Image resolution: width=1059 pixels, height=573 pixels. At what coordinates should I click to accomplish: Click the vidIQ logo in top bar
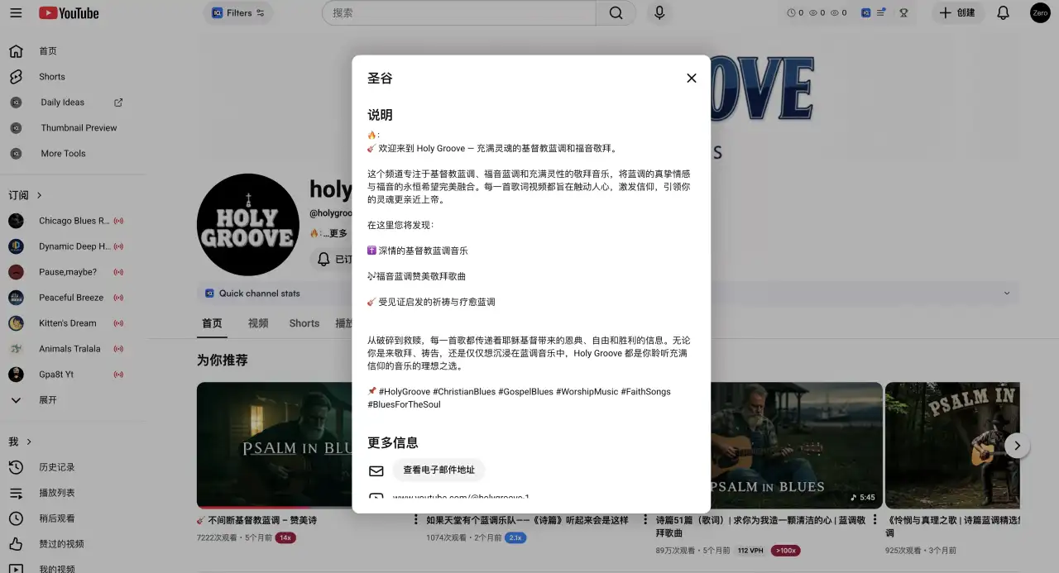(x=865, y=13)
